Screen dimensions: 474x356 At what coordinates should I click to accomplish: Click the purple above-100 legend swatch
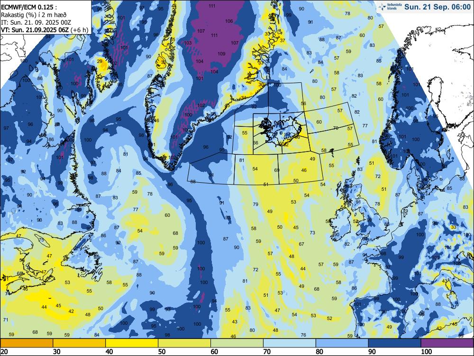pyautogui.click(x=447, y=343)
